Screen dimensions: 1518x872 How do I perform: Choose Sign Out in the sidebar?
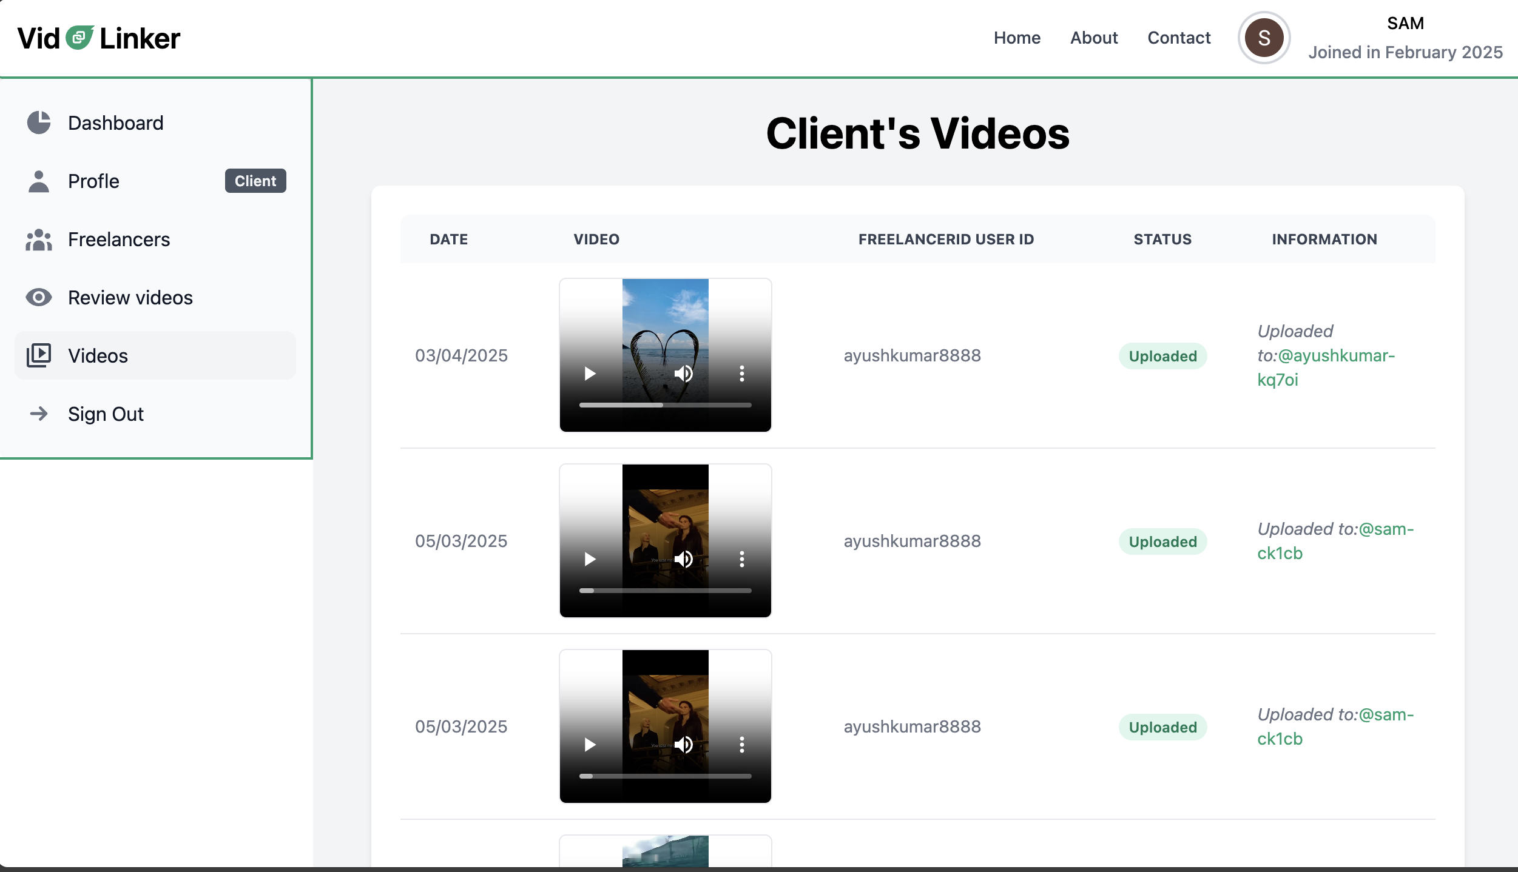[155, 414]
